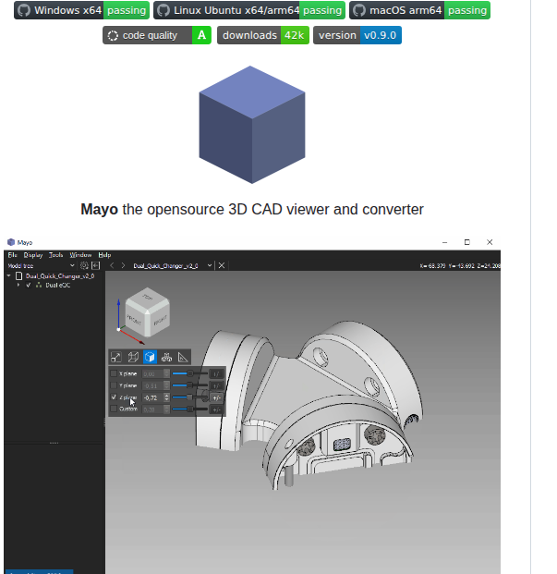Open the Dual_Quick_Changer_v2_0 document dropdown
This screenshot has width=557, height=574.
pyautogui.click(x=173, y=266)
